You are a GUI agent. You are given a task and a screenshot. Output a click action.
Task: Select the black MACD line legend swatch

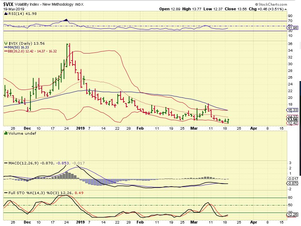[6, 163]
